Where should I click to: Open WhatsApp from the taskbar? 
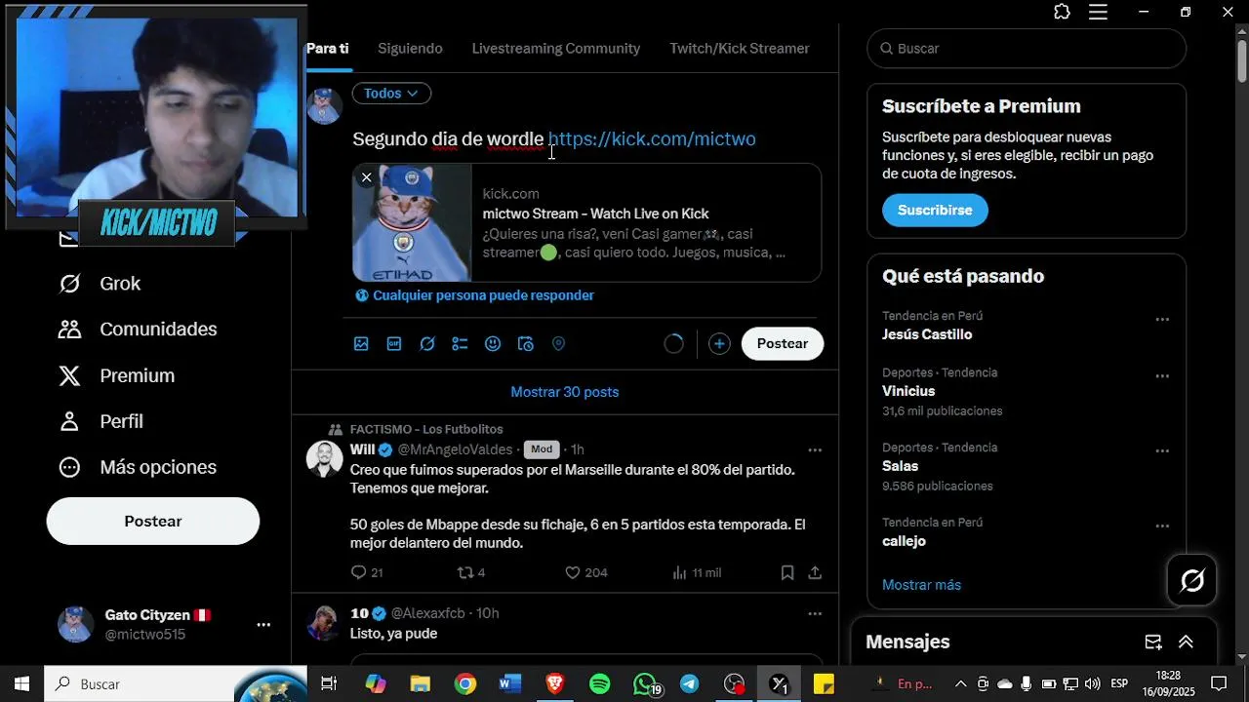tap(645, 684)
